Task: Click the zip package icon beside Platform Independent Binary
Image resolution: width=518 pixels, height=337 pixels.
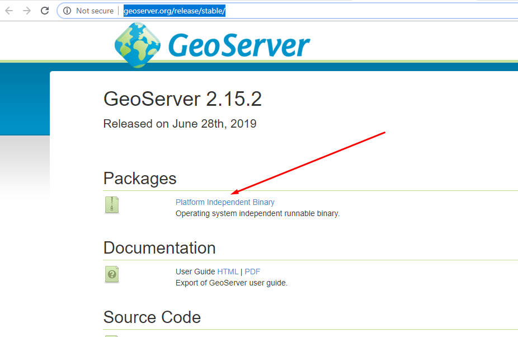Action: 111,205
